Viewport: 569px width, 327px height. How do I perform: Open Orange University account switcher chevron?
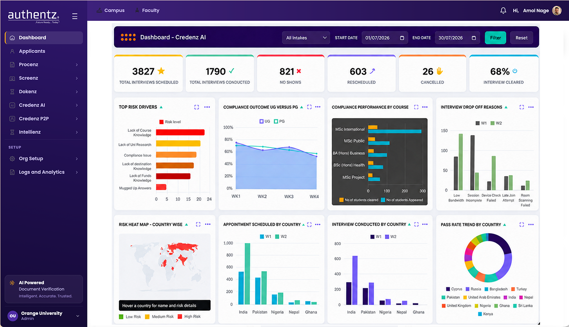coord(78,316)
